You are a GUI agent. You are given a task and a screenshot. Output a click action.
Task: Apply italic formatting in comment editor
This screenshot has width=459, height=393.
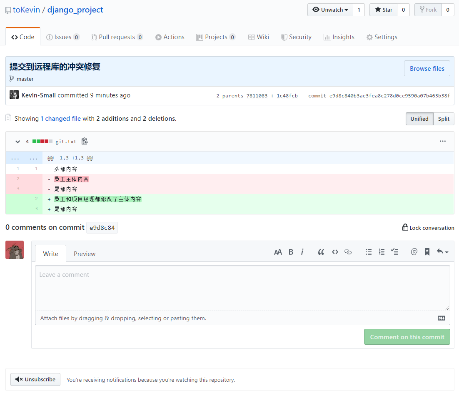pyautogui.click(x=302, y=252)
